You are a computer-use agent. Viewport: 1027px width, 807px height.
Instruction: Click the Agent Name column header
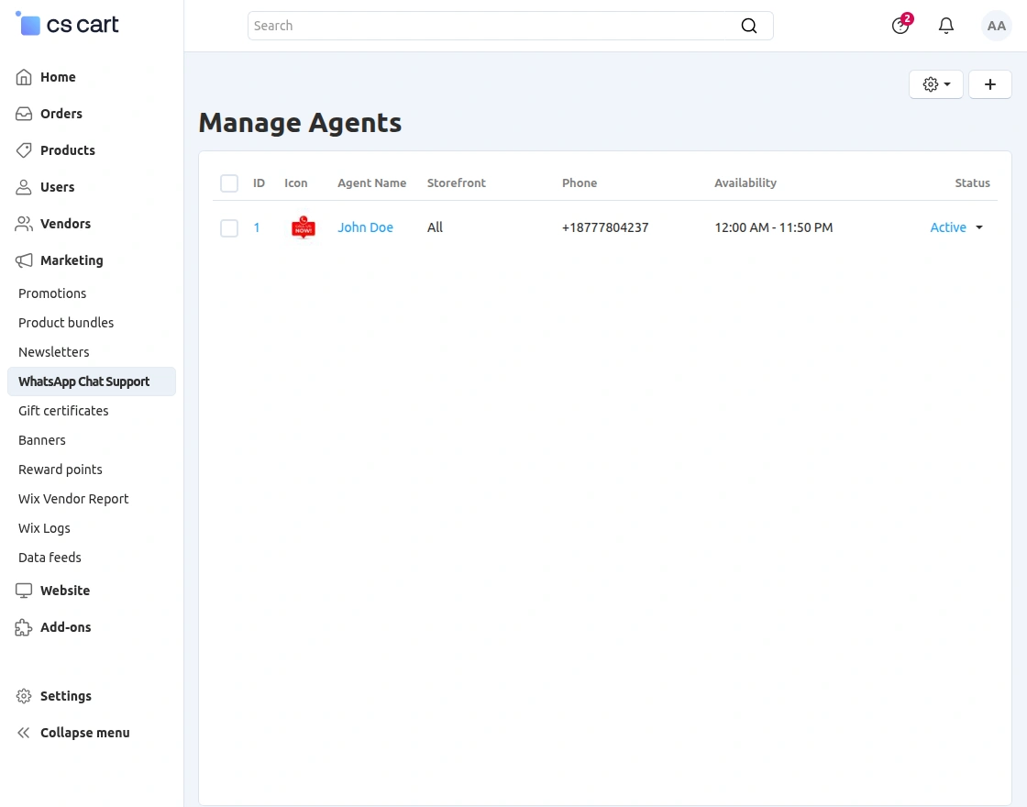371,182
